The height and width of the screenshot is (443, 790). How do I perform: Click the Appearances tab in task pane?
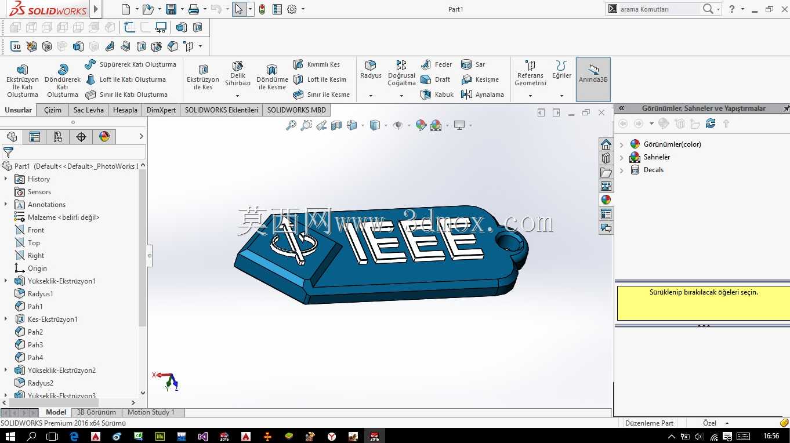pos(606,200)
